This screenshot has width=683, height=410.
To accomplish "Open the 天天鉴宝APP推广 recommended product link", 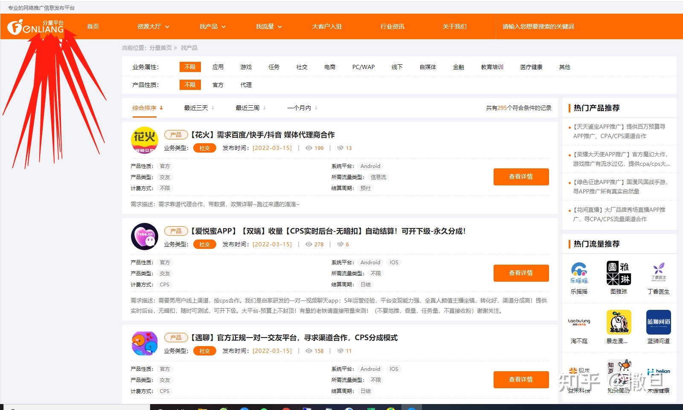I will 619,131.
